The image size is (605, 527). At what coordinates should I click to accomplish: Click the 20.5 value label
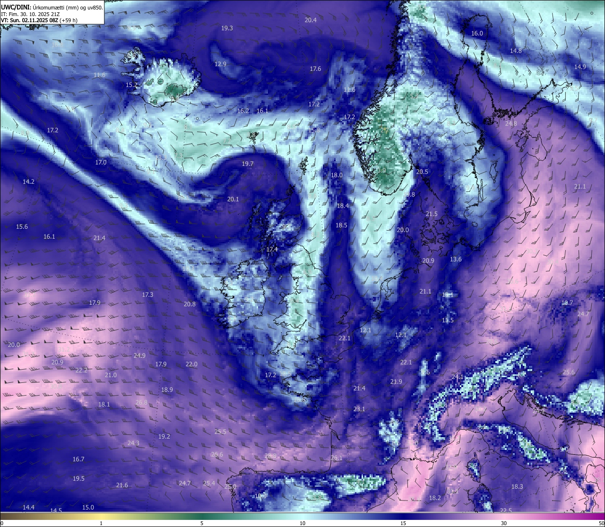pyautogui.click(x=422, y=172)
